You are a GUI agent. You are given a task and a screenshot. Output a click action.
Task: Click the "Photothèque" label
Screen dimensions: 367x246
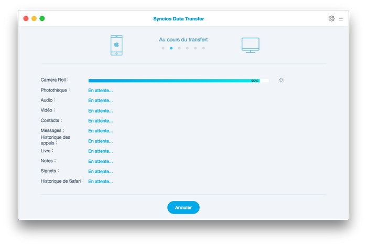click(54, 90)
